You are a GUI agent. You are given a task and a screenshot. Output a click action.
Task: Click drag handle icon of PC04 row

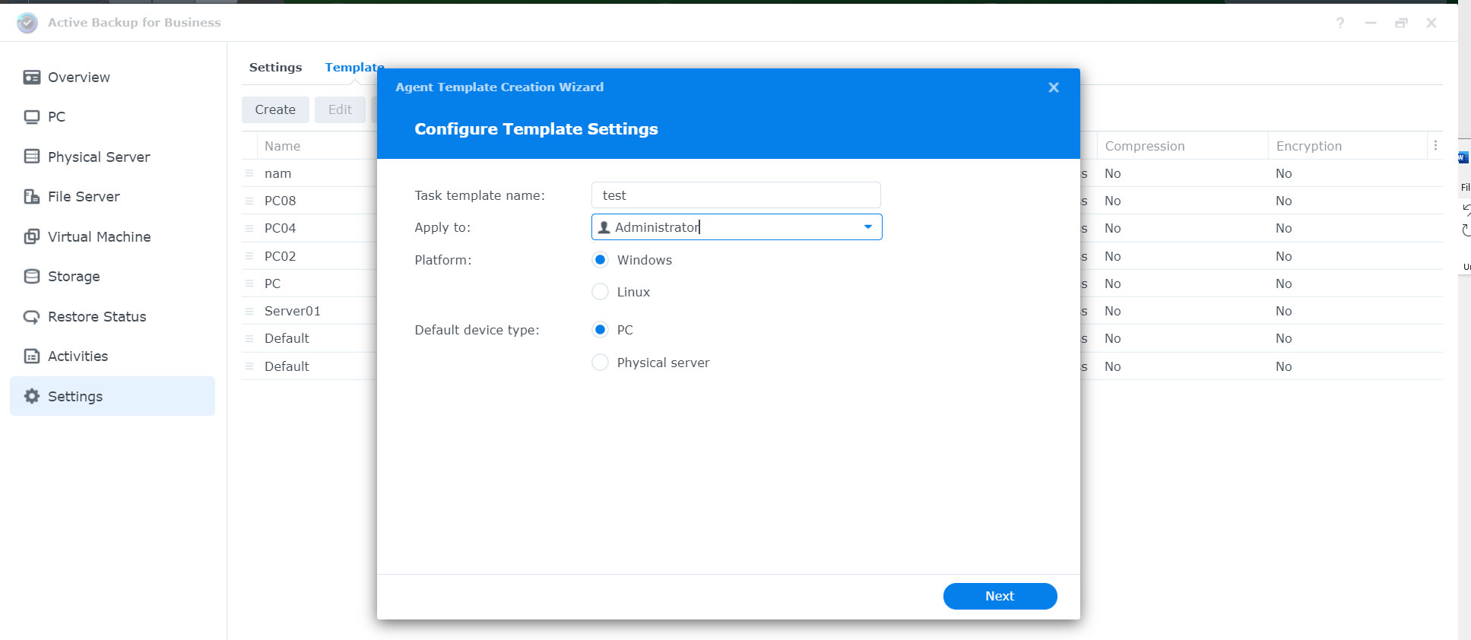(x=249, y=228)
